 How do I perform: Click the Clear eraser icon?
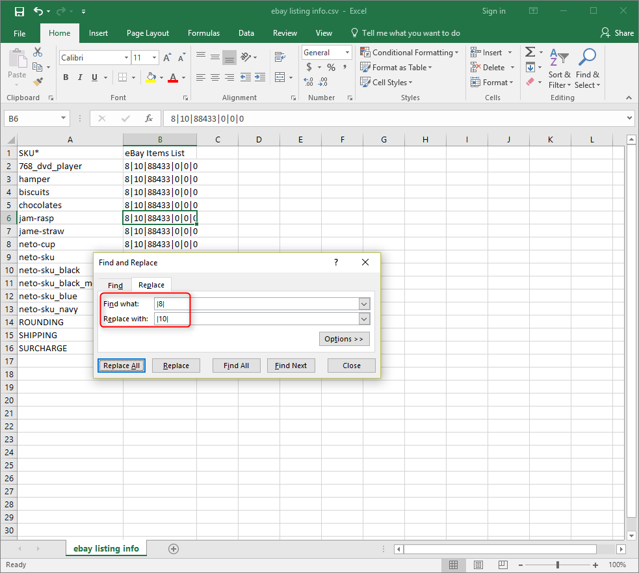tap(530, 82)
